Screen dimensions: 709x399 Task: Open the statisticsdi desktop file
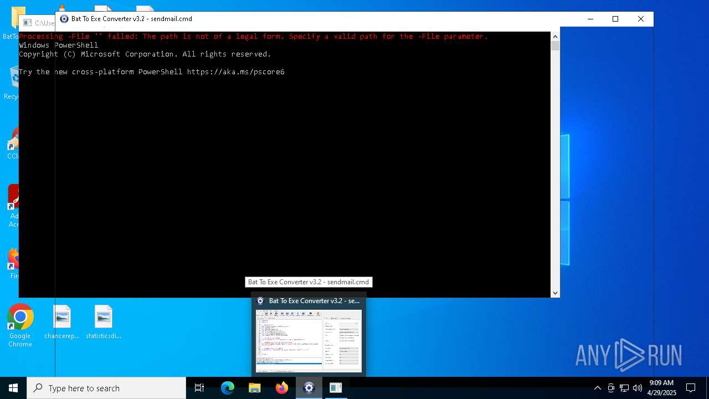pyautogui.click(x=104, y=323)
